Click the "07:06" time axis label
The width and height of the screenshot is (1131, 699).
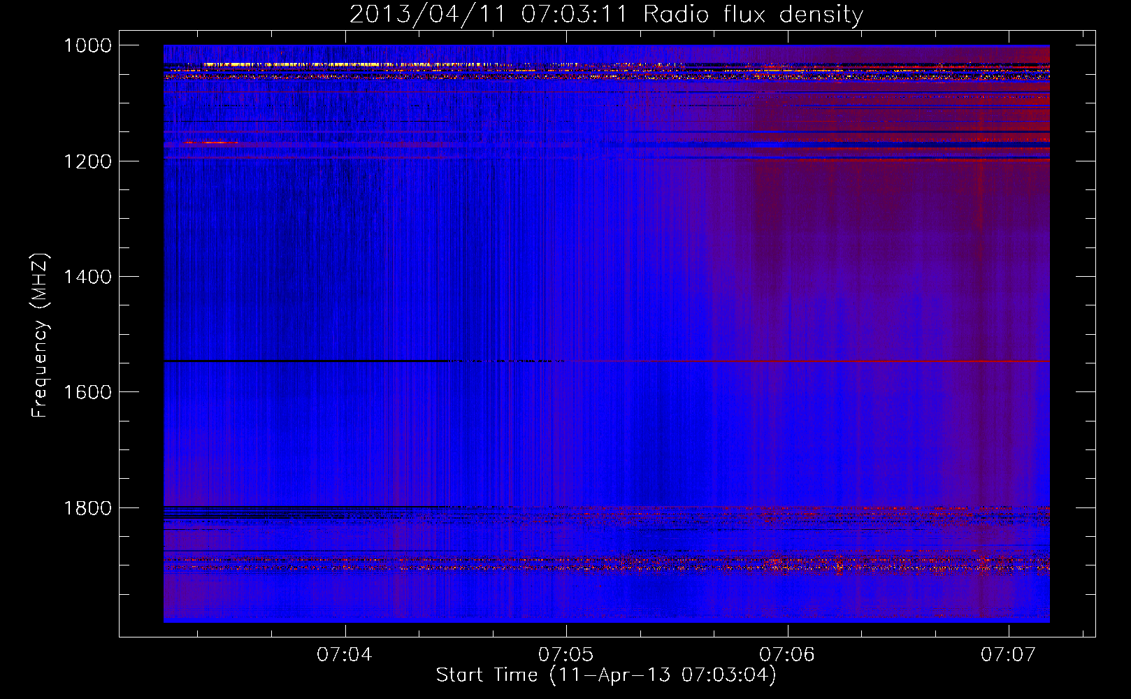tap(787, 654)
